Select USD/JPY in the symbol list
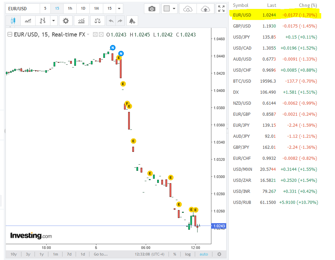335x260 pixels. (275, 37)
